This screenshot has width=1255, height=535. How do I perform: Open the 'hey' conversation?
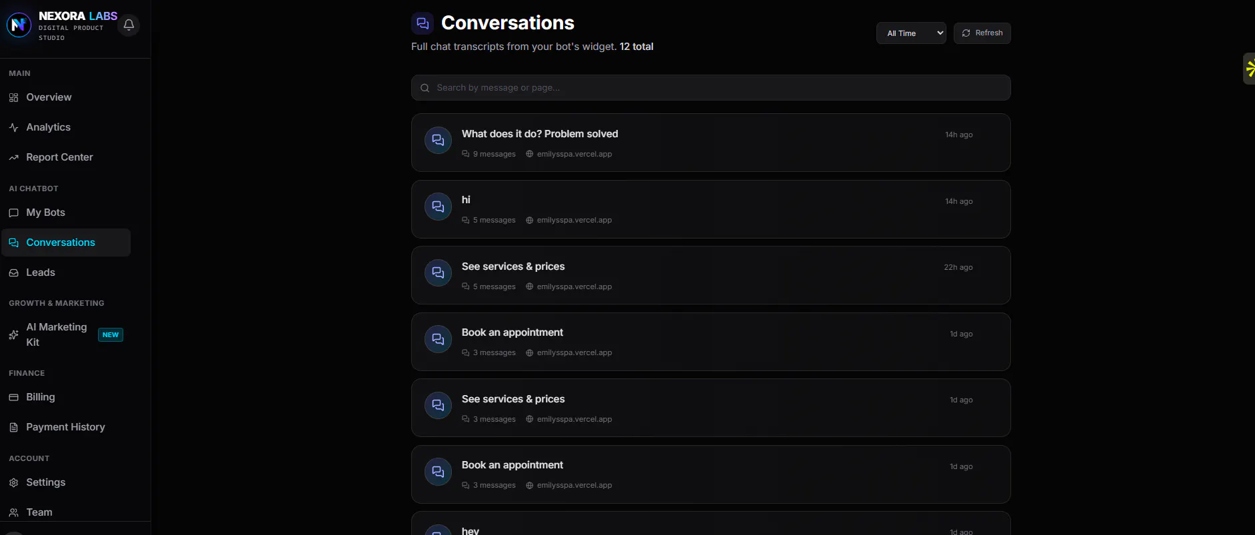pos(710,524)
